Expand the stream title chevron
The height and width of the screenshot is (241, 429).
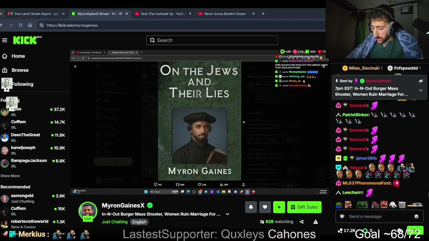point(227,214)
